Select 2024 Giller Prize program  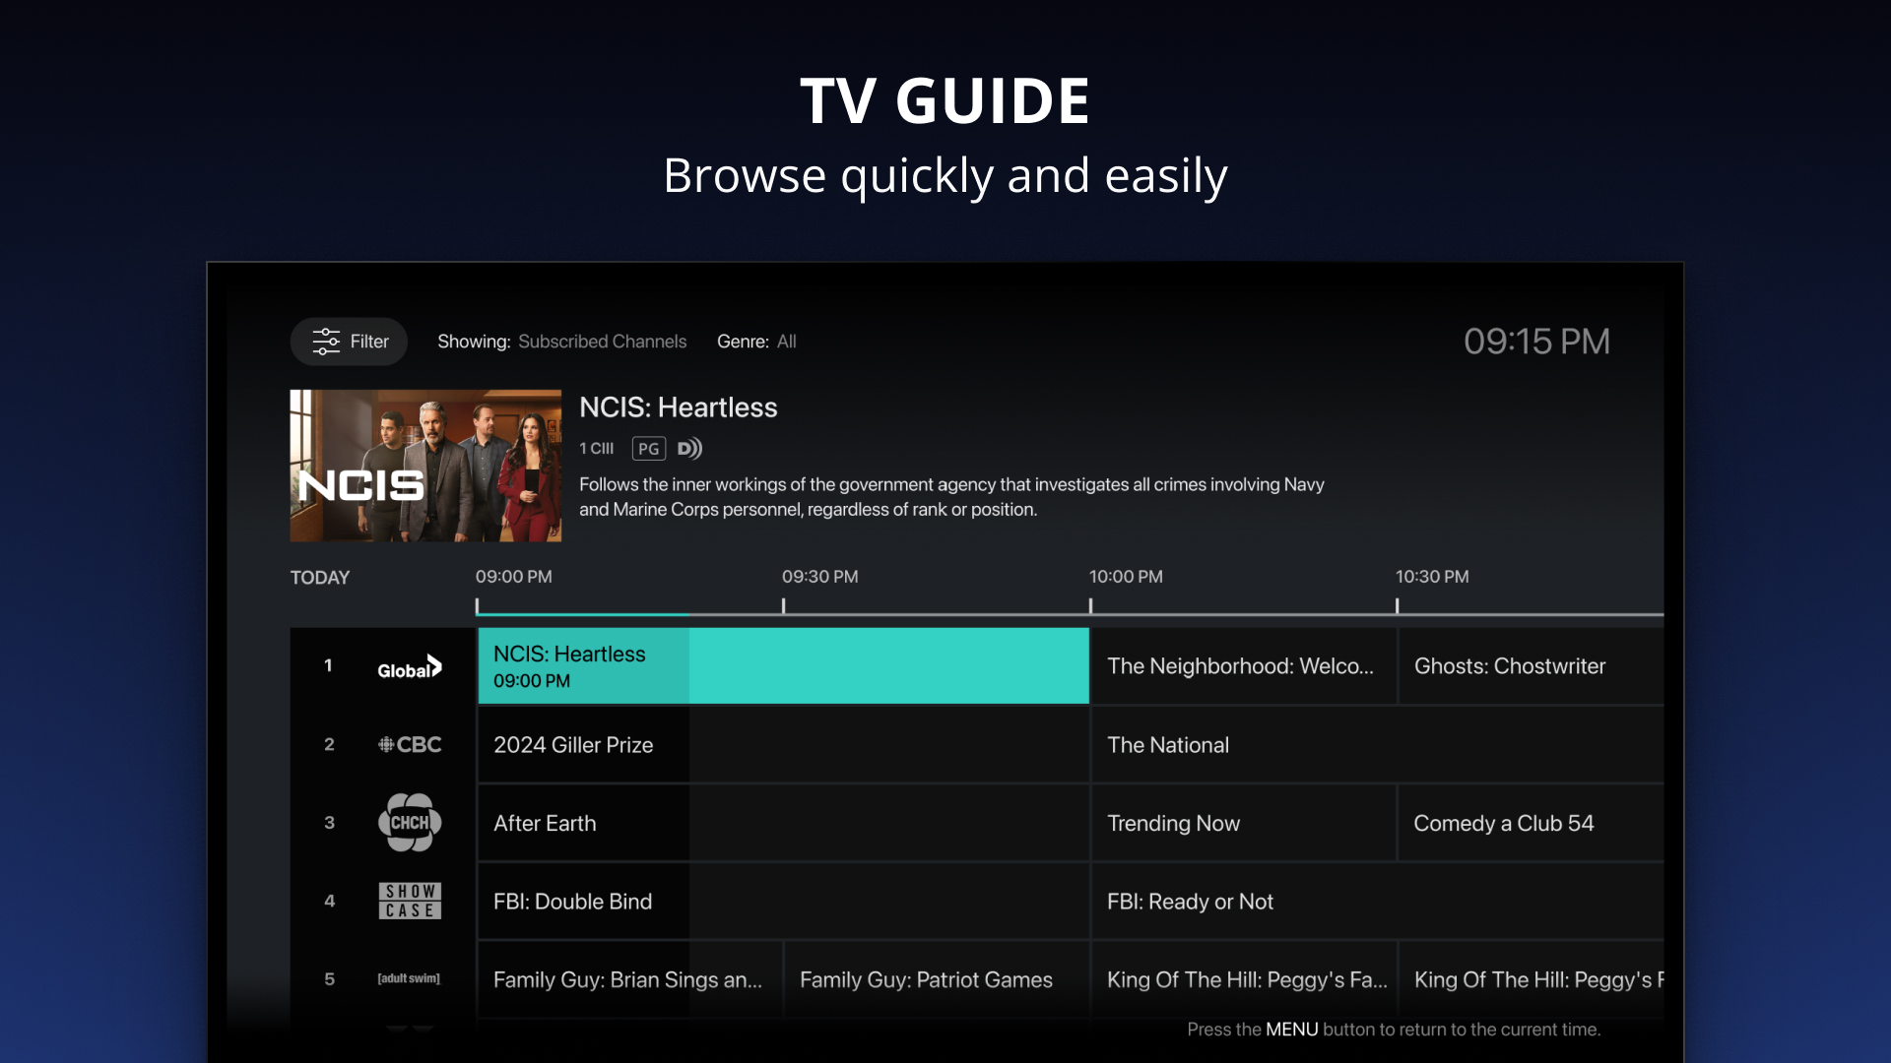click(784, 745)
